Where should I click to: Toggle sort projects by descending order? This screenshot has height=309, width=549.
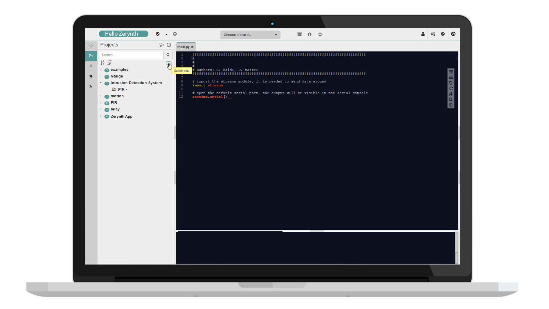[x=110, y=63]
